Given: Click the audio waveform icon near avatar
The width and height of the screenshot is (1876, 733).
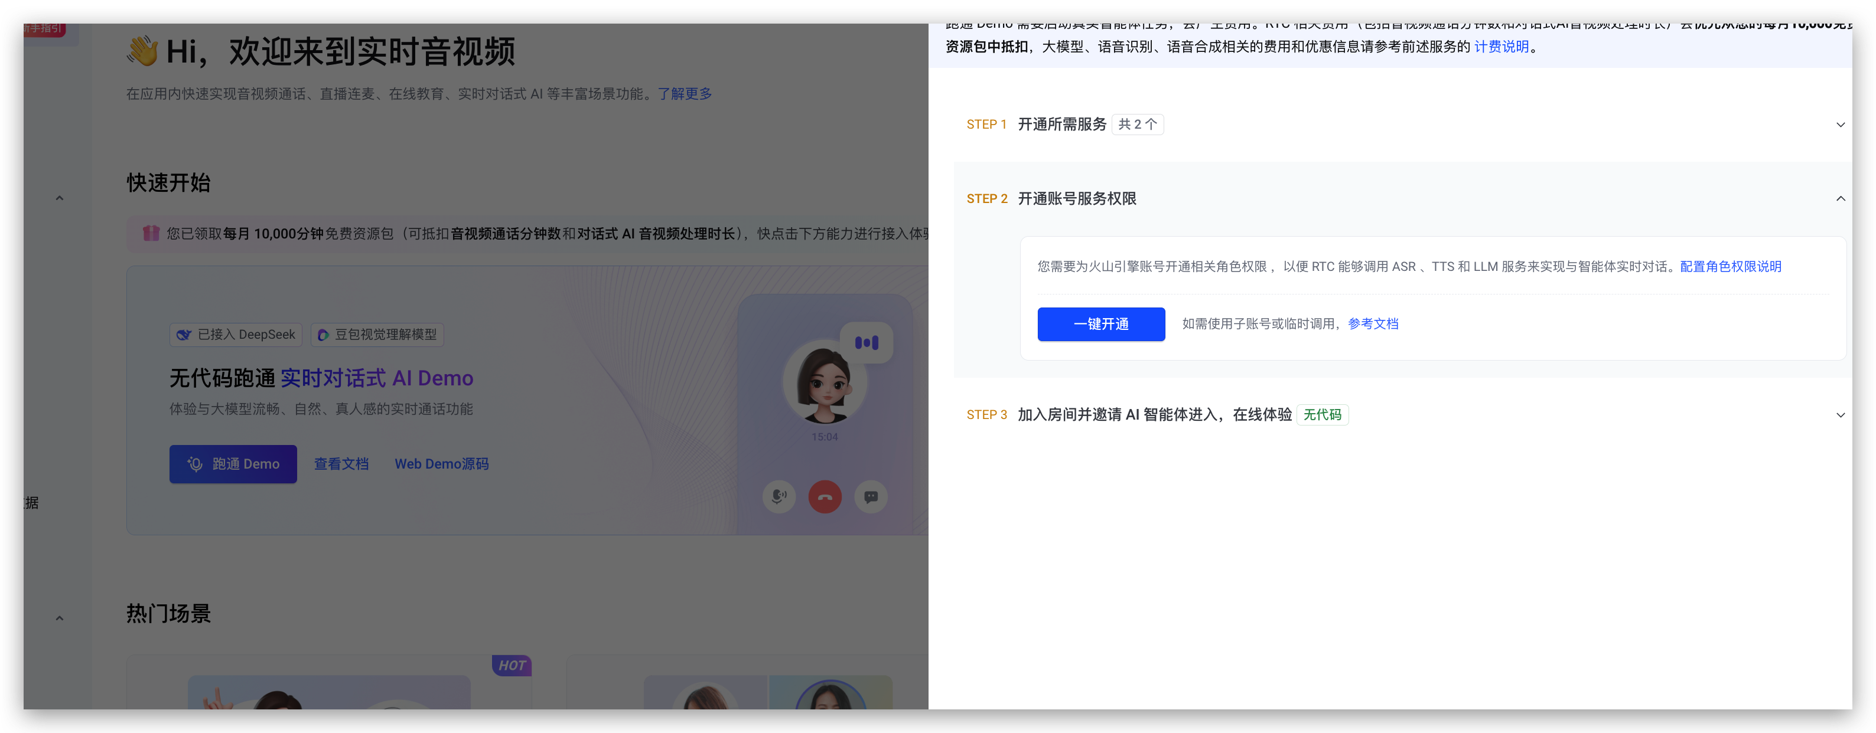Looking at the screenshot, I should tap(866, 342).
